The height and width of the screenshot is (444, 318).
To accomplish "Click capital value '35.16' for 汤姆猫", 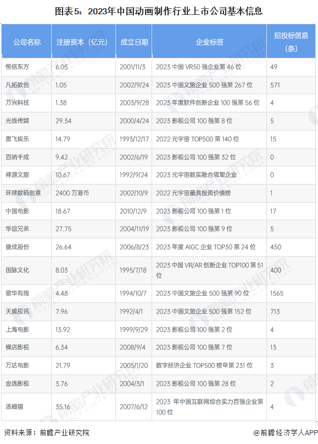I will (x=63, y=407).
